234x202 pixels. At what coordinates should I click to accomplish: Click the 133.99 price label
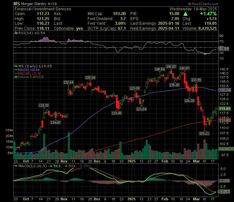[x=196, y=80]
